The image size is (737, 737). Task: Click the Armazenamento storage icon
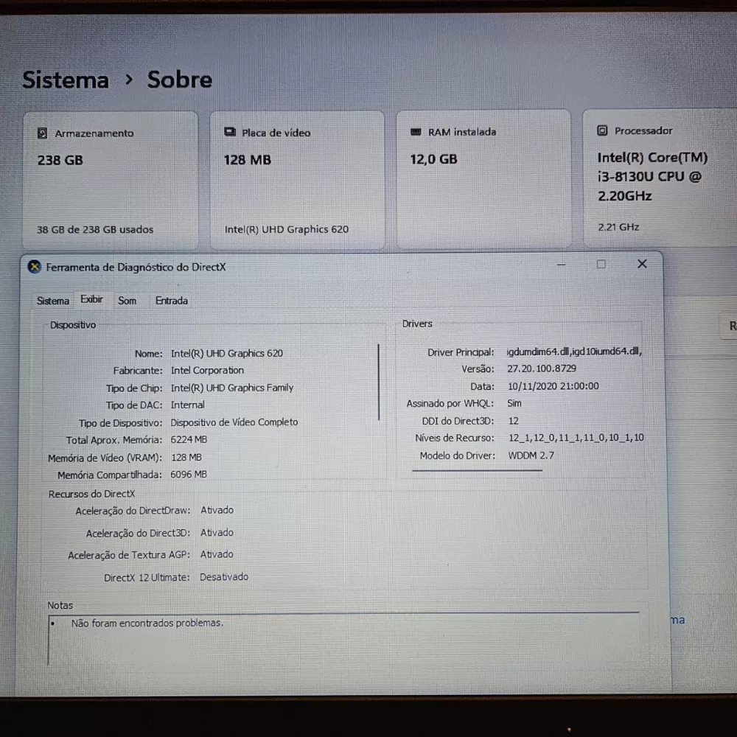pos(42,133)
